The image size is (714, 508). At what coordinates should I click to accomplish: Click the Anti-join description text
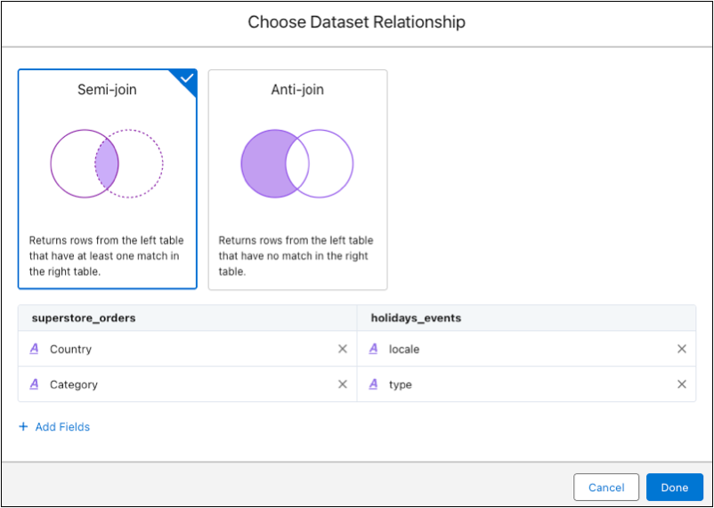point(296,256)
